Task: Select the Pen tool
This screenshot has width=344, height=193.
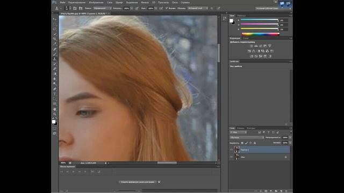Action: click(54, 89)
